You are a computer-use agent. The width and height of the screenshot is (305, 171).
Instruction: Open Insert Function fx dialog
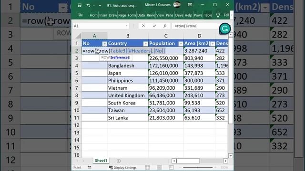pos(165,26)
